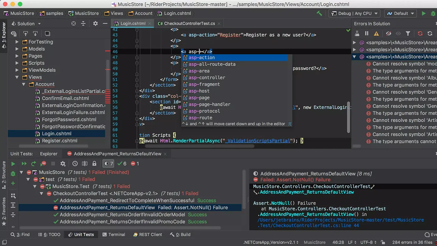437x246 pixels.
Task: Expand the ForTesting folder
Action: [17, 42]
